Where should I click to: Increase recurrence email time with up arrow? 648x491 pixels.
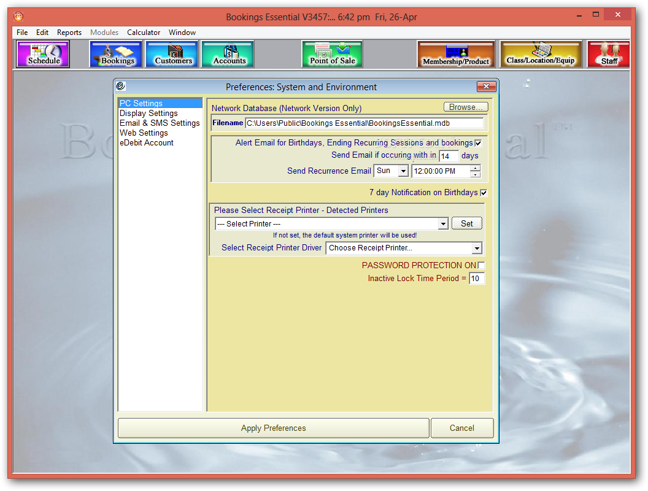coord(475,168)
